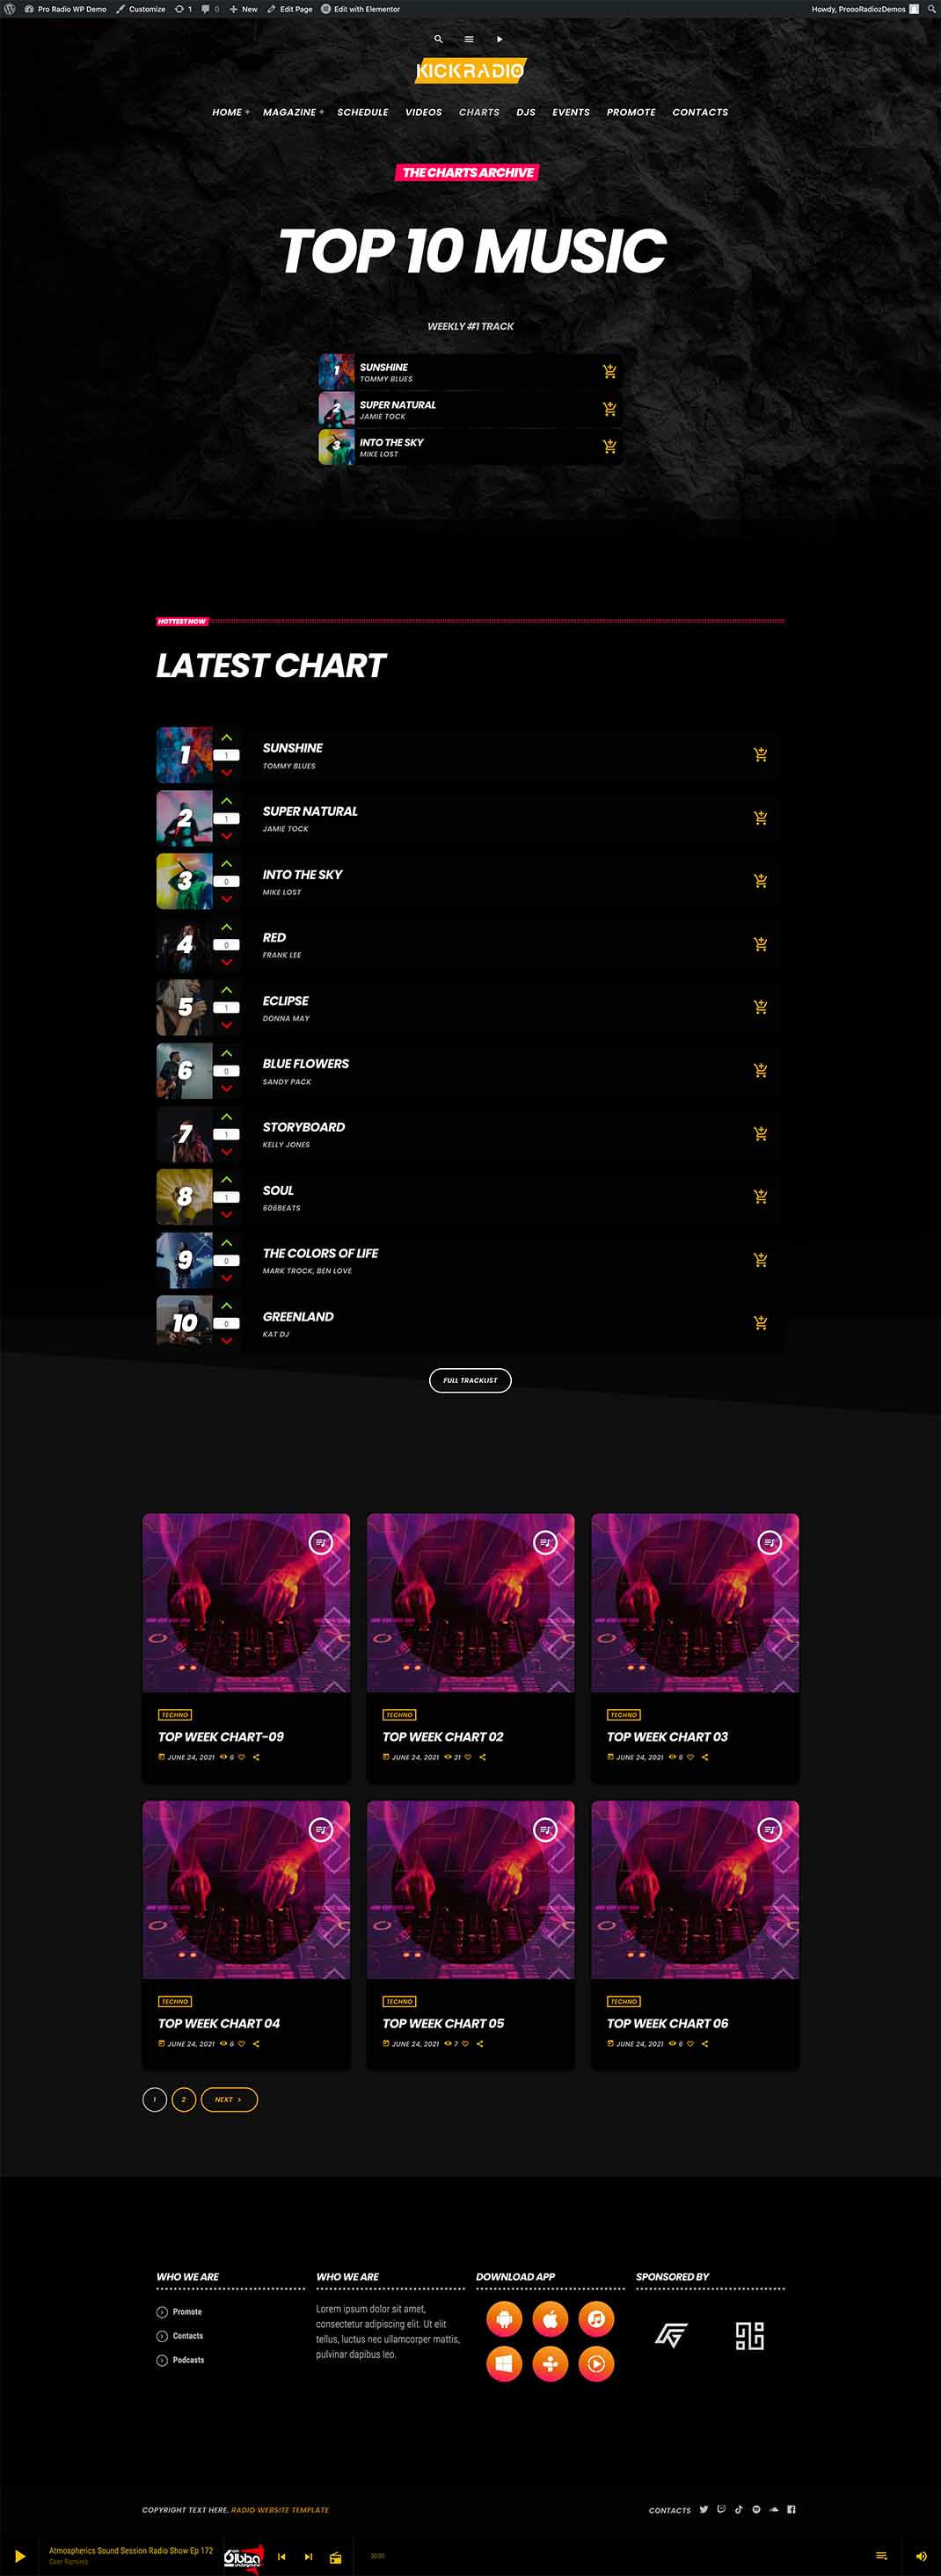The width and height of the screenshot is (941, 2576).
Task: Vote up the track Sunshine
Action: tap(227, 738)
